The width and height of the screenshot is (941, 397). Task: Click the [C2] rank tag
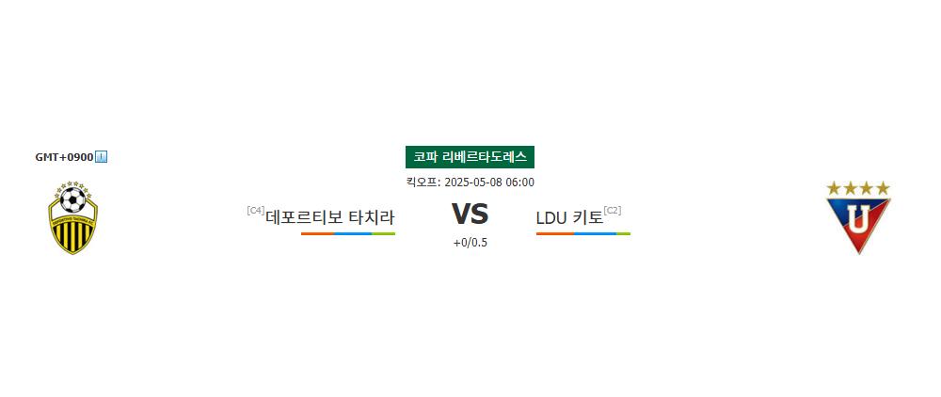click(x=613, y=210)
